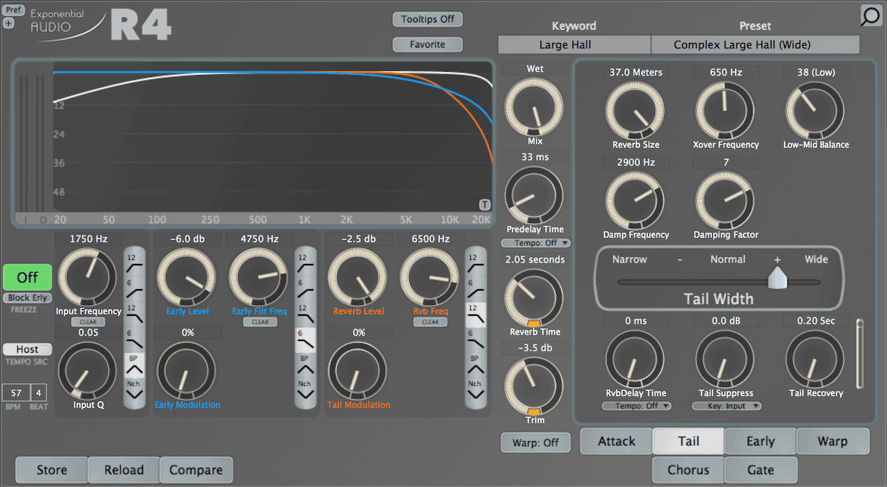Toggle the Host tempo source button

coord(27,349)
